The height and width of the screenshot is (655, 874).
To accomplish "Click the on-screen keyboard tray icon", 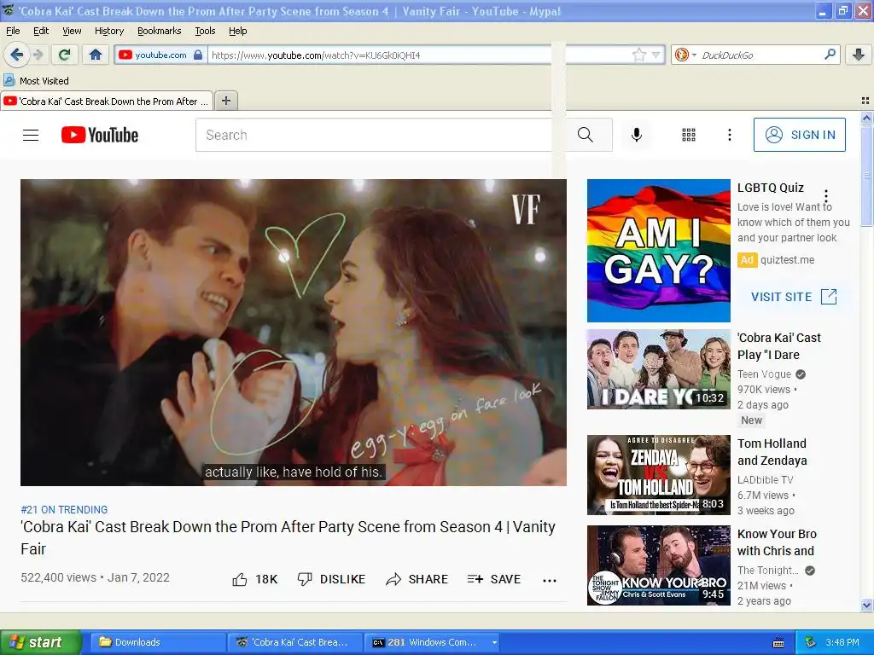I will (778, 643).
